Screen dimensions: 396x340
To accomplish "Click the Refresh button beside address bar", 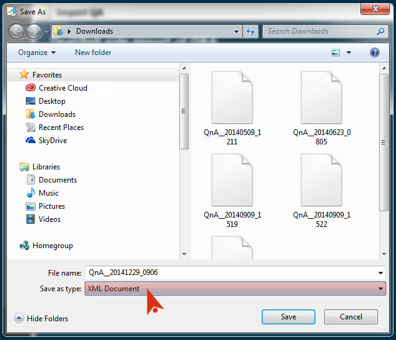I will click(250, 31).
